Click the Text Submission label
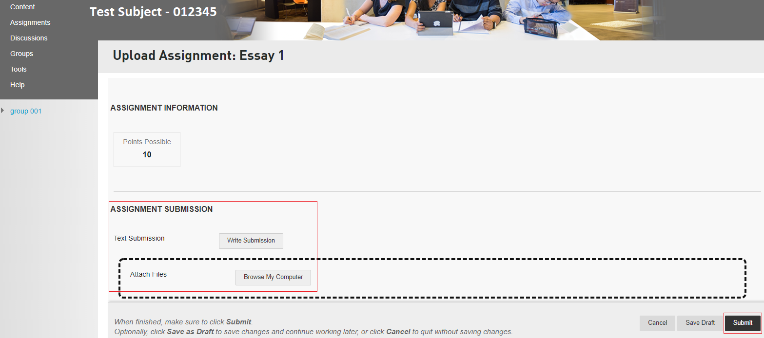 (x=139, y=238)
